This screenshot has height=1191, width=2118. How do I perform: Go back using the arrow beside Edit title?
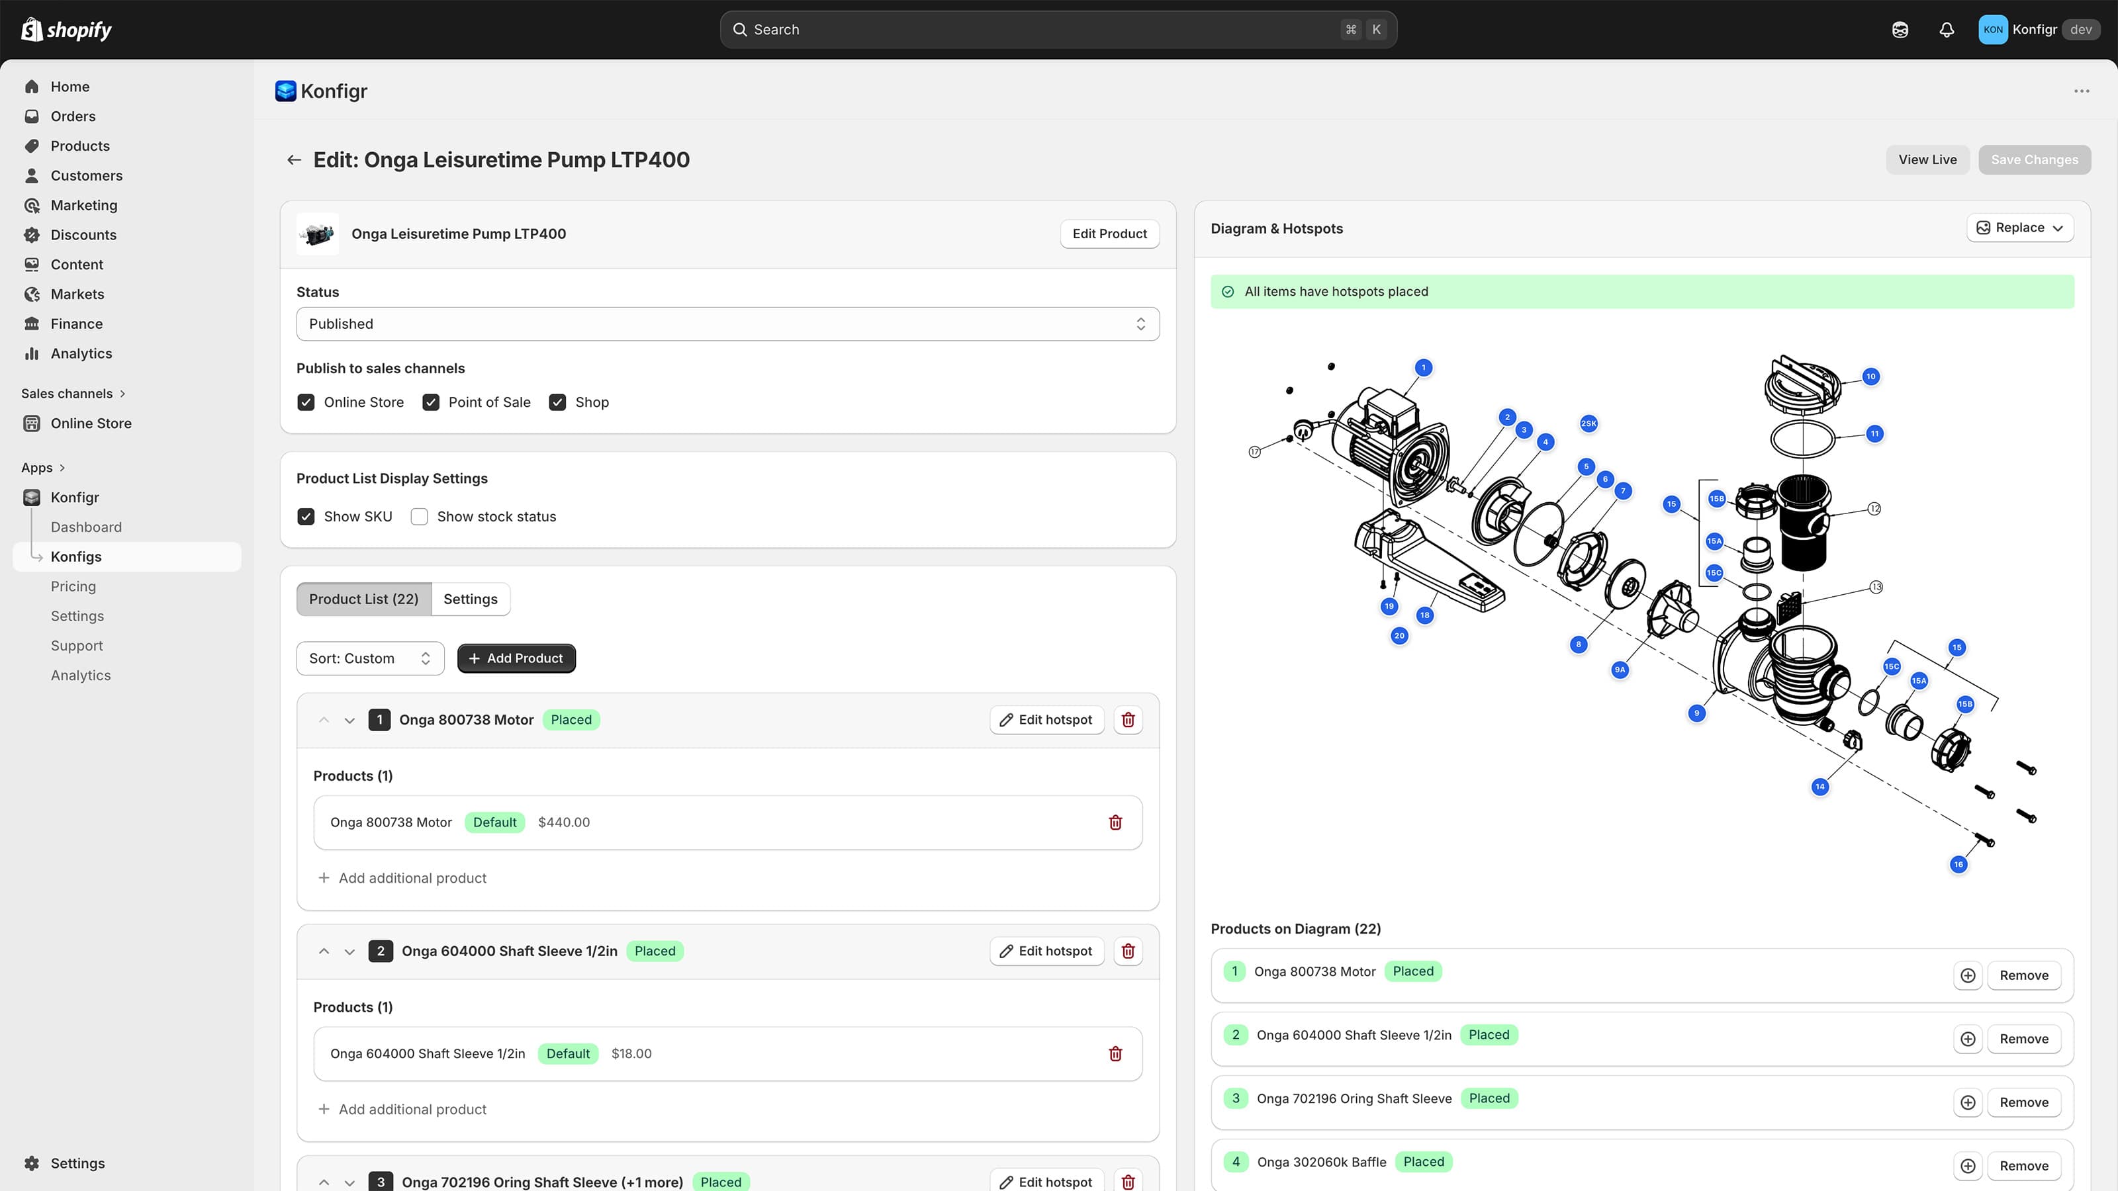(x=293, y=159)
